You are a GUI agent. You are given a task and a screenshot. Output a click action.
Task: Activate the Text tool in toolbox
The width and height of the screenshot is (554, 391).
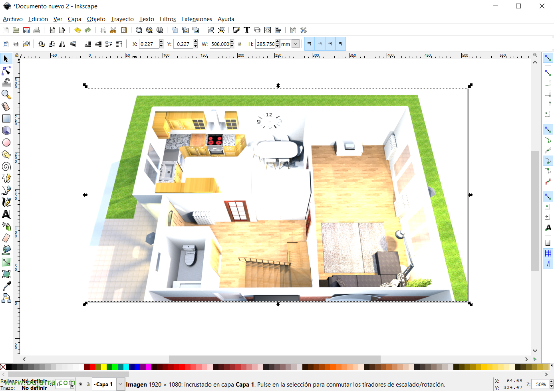pyautogui.click(x=6, y=214)
